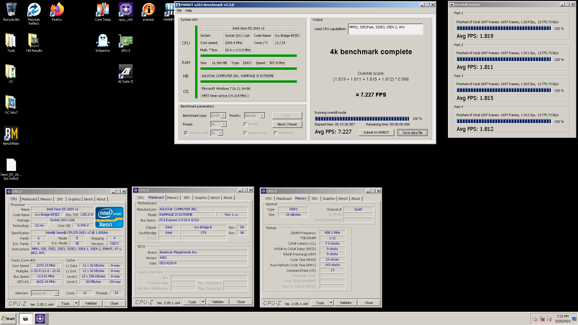The width and height of the screenshot is (578, 325).
Task: Click Validate in CPU-Z CPU window
Action: pos(91,303)
